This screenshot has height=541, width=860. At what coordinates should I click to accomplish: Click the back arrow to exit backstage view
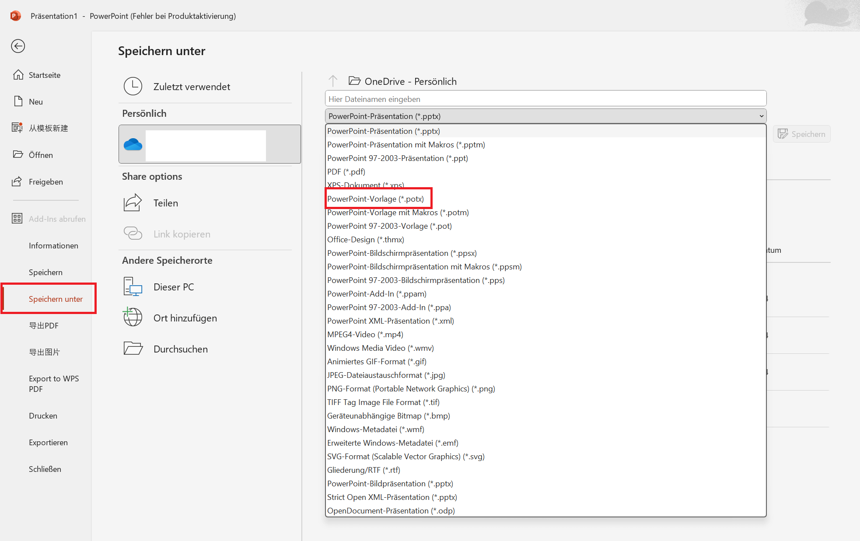pyautogui.click(x=18, y=46)
